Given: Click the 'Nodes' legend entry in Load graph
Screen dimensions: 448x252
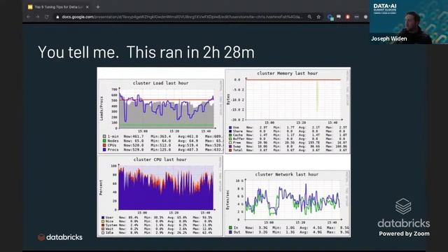Looking at the screenshot, I should [x=111, y=141].
